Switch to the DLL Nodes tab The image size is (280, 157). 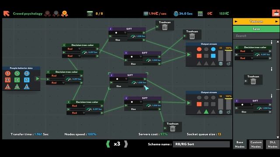(273, 144)
